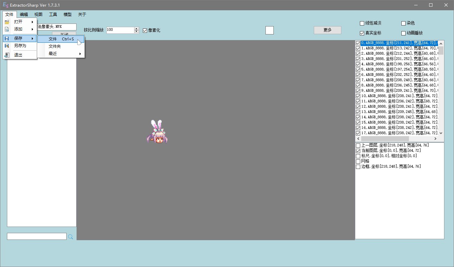Click the image list horizontal scroll-left arrow

pos(358,138)
